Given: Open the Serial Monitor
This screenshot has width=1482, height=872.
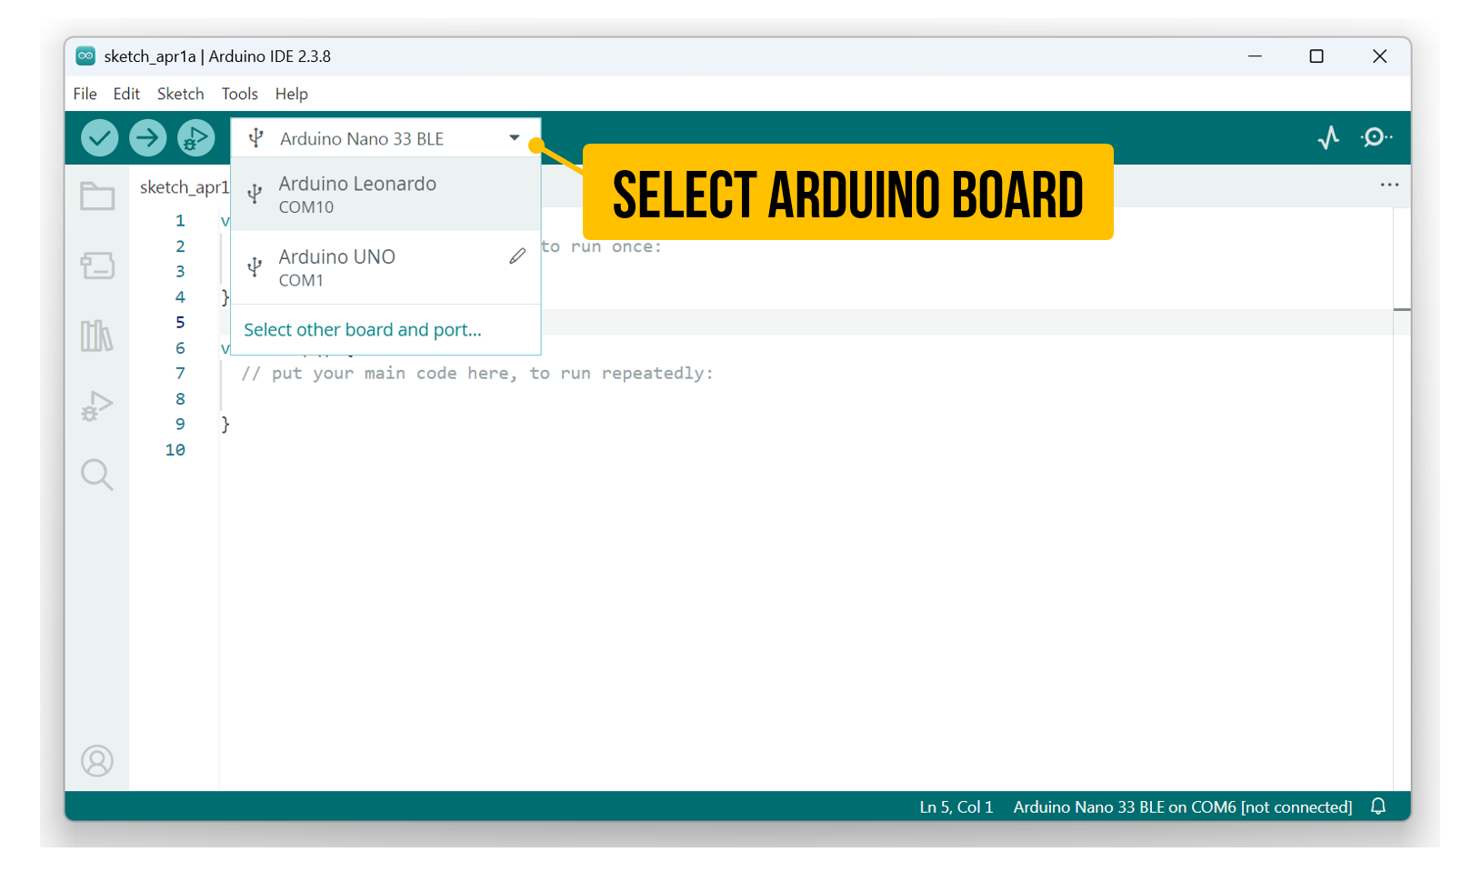Looking at the screenshot, I should click(x=1376, y=137).
